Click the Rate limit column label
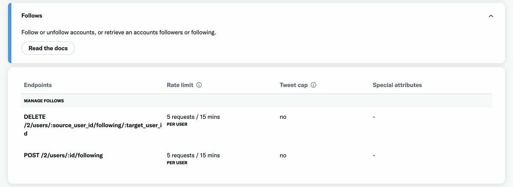Image resolution: width=513 pixels, height=187 pixels. point(180,85)
